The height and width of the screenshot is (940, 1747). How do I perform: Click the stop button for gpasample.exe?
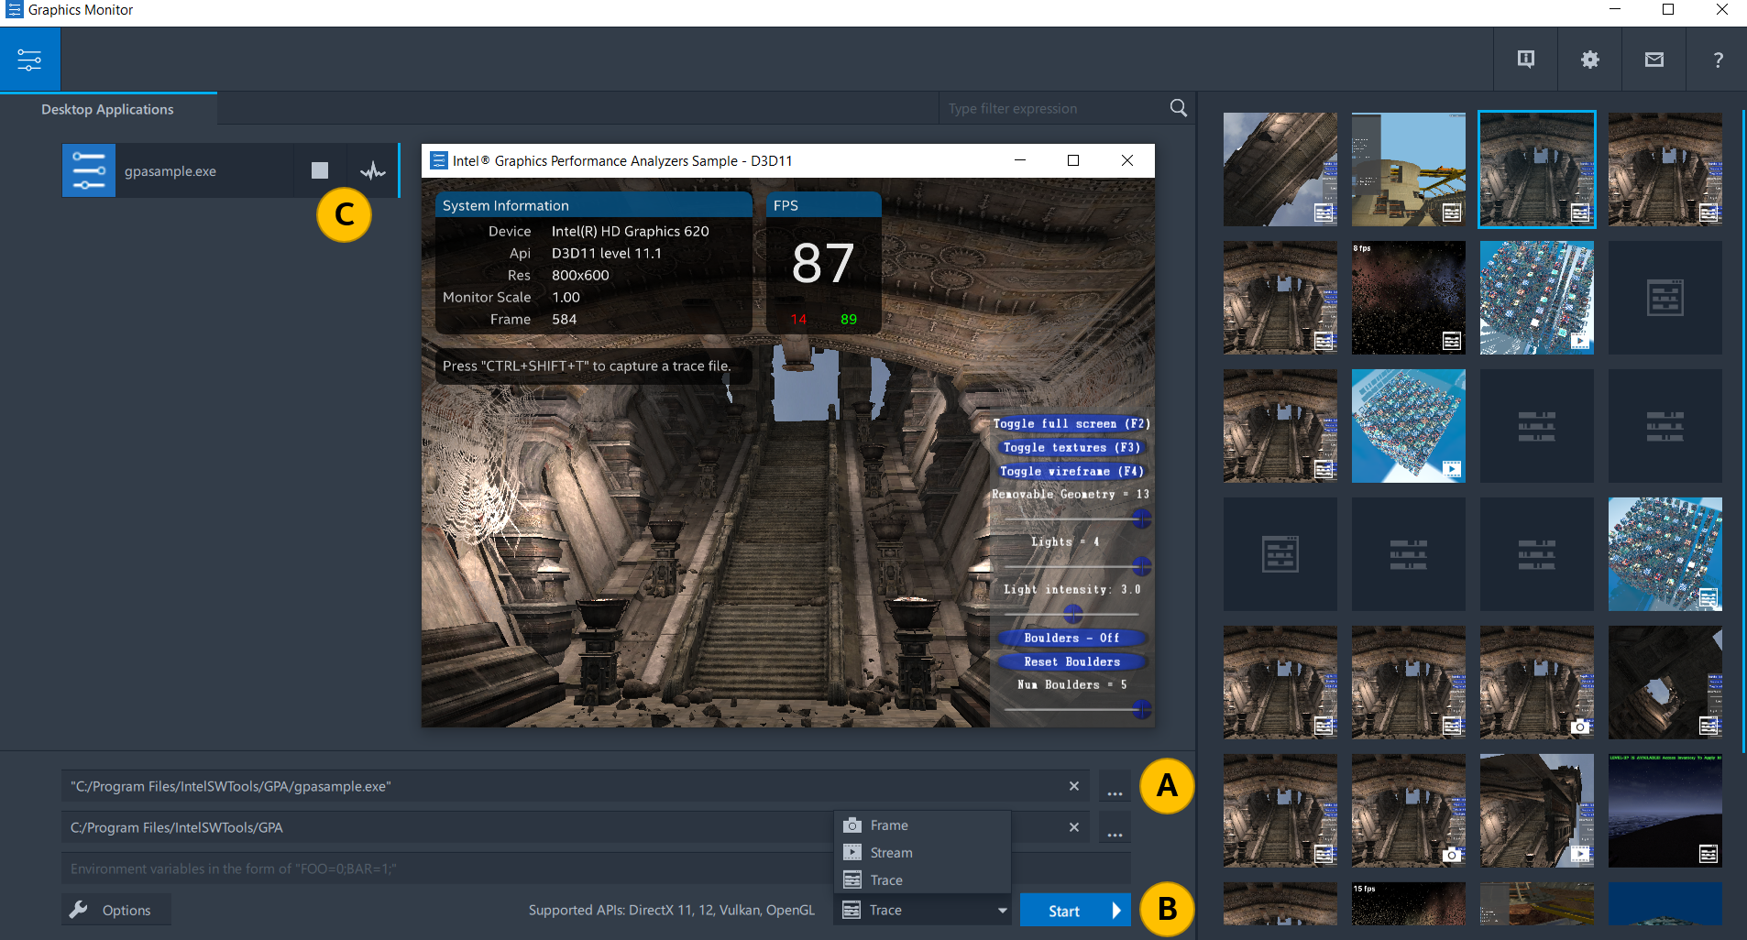(319, 170)
